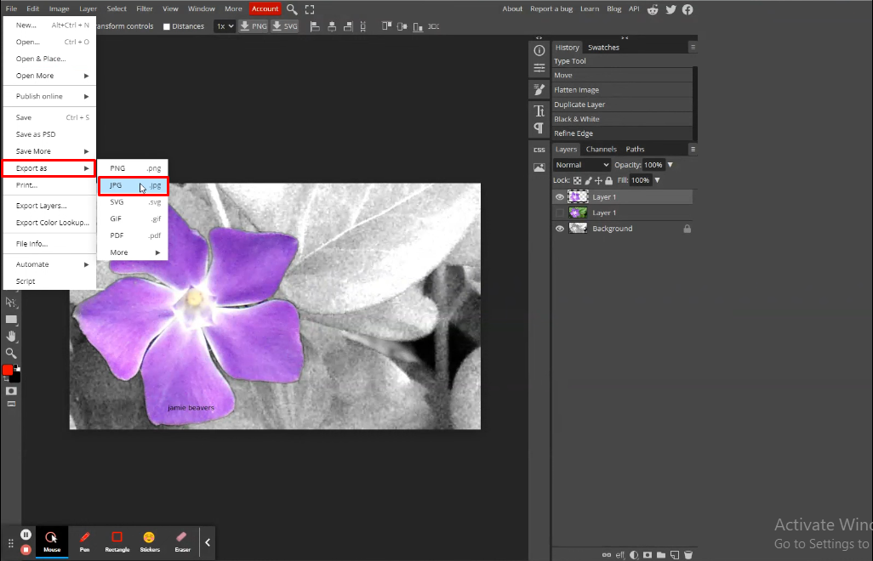Hide the Background layer
This screenshot has width=873, height=561.
click(560, 228)
